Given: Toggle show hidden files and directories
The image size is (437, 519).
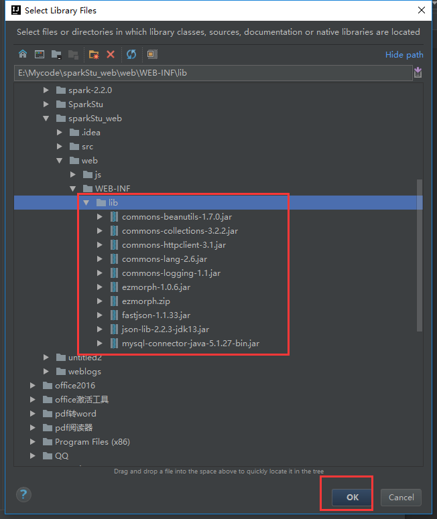Looking at the screenshot, I should 152,54.
